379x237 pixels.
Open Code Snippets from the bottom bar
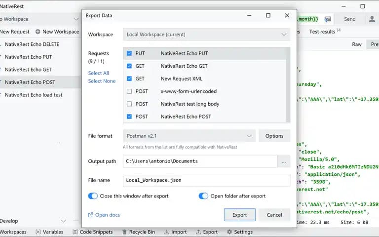coord(93,232)
